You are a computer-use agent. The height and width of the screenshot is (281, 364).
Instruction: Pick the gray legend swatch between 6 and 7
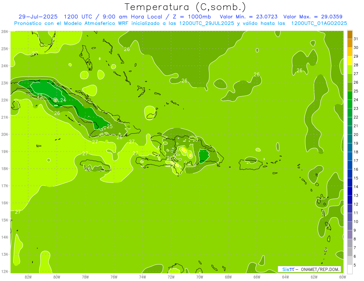coord(350,252)
